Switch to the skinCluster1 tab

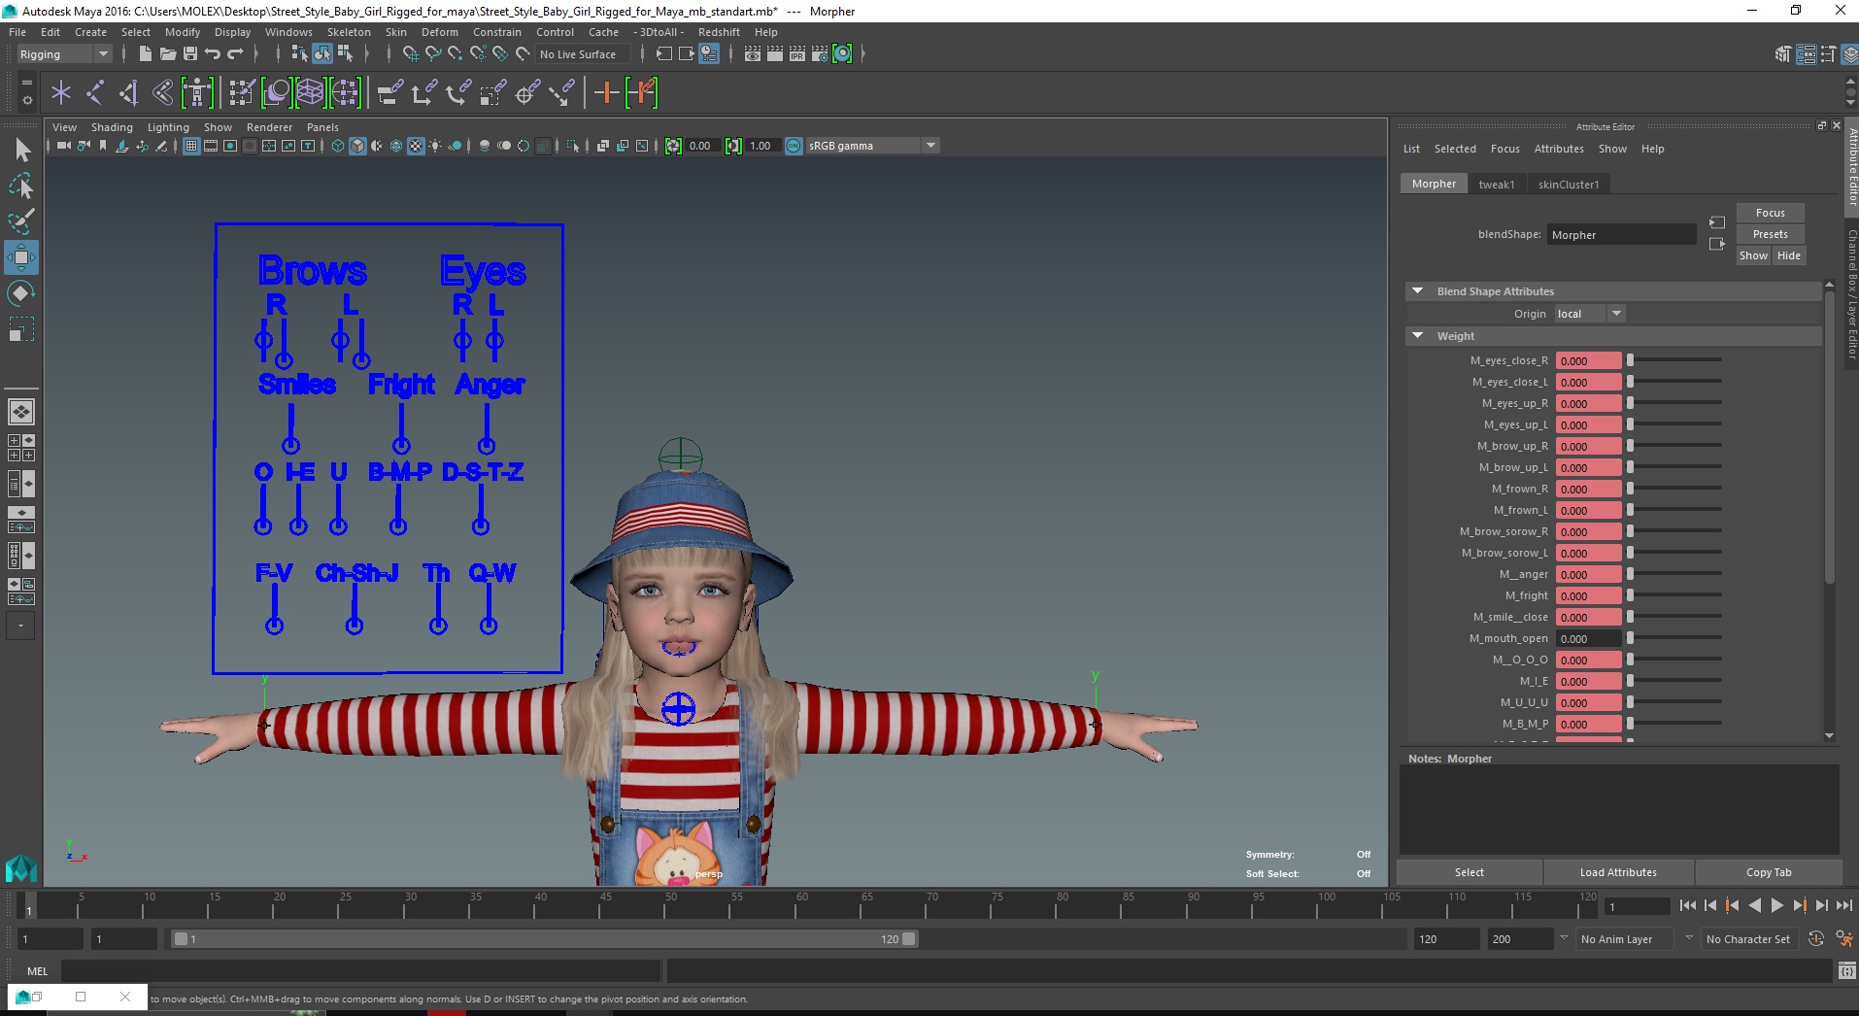pos(1568,184)
